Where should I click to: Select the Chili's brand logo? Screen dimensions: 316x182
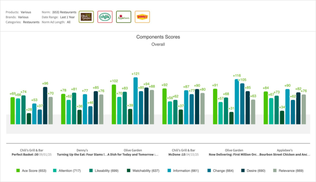click(x=105, y=17)
